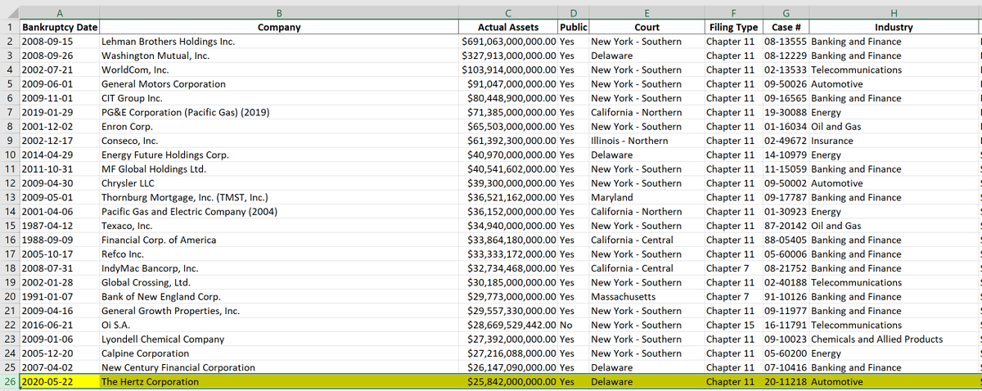The height and width of the screenshot is (391, 982).
Task: Select column A header
Action: (x=59, y=12)
